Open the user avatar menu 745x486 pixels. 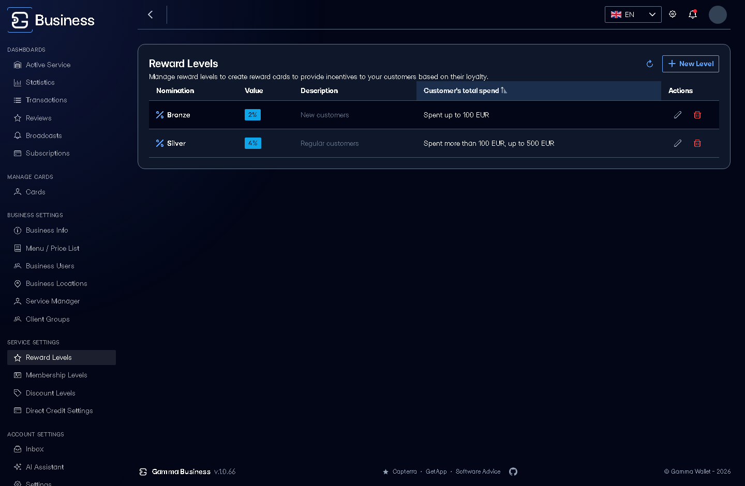click(718, 14)
